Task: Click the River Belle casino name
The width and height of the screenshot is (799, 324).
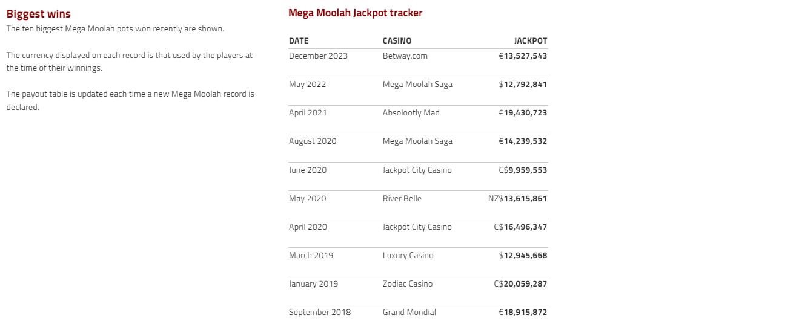Action: [x=402, y=198]
